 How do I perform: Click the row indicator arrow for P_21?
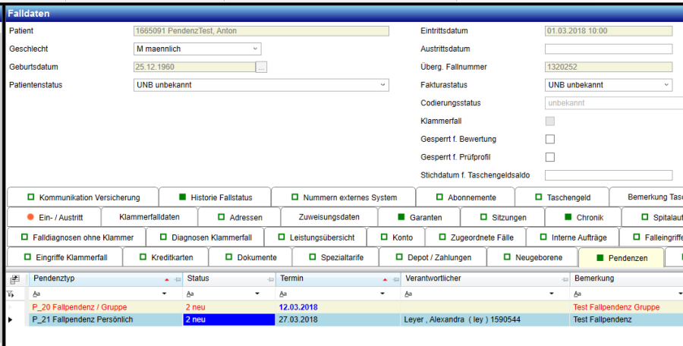tap(11, 320)
